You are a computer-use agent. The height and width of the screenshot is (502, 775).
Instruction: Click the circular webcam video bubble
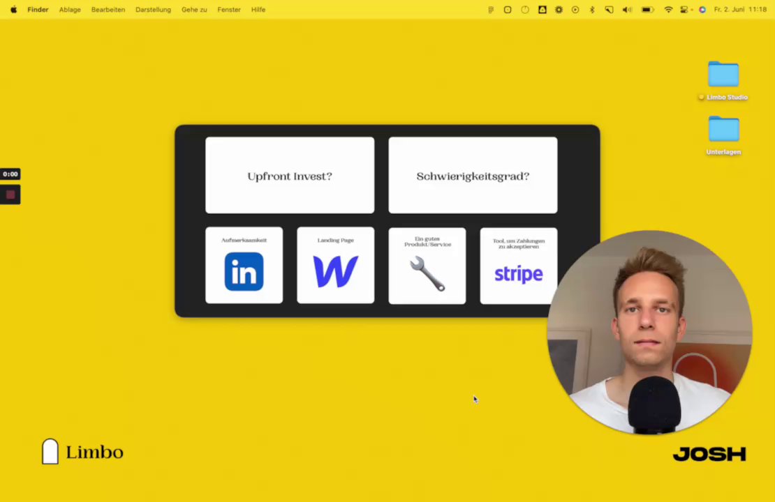(649, 332)
